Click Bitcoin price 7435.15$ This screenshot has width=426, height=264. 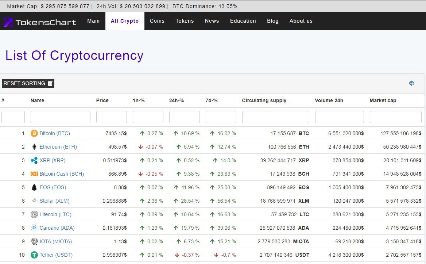[116, 134]
